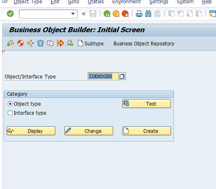Click the Where-Used List icon
216x189 pixels.
point(70,43)
